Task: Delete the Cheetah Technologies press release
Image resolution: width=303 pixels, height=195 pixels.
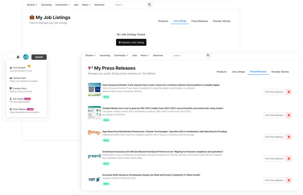Action: click(x=289, y=137)
